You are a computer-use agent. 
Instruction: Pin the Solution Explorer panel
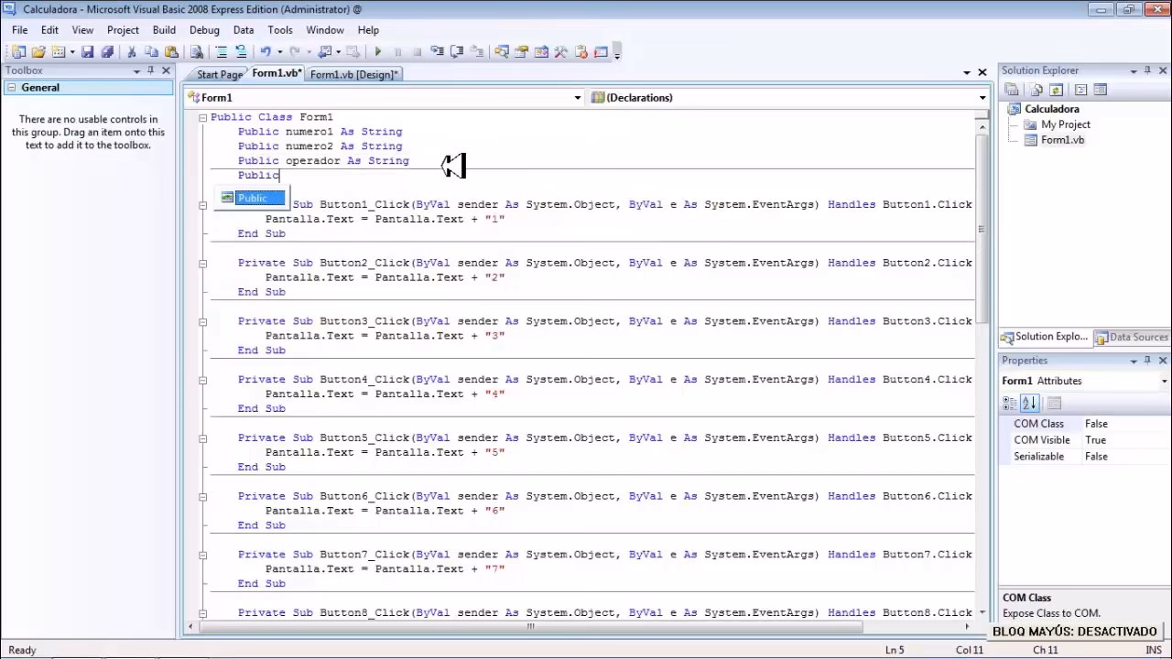pos(1147,70)
